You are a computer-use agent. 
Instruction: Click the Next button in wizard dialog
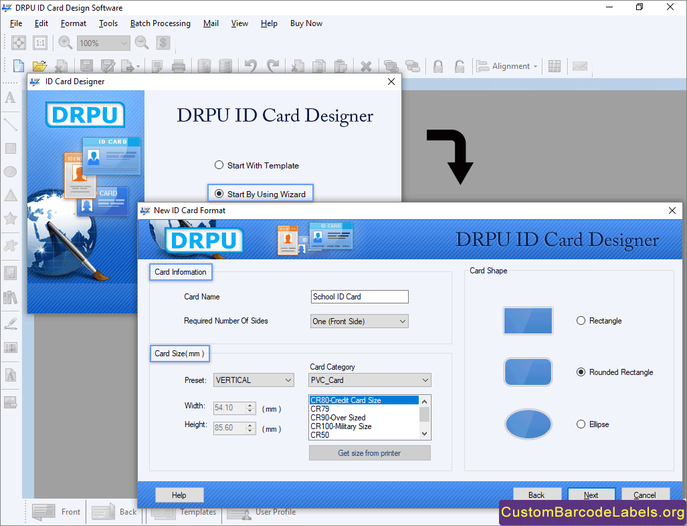(591, 495)
